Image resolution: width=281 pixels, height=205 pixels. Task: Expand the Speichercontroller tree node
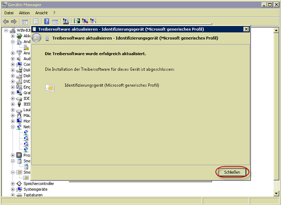click(x=13, y=184)
